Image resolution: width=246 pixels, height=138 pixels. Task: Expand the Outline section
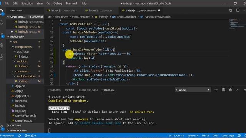[25, 125]
